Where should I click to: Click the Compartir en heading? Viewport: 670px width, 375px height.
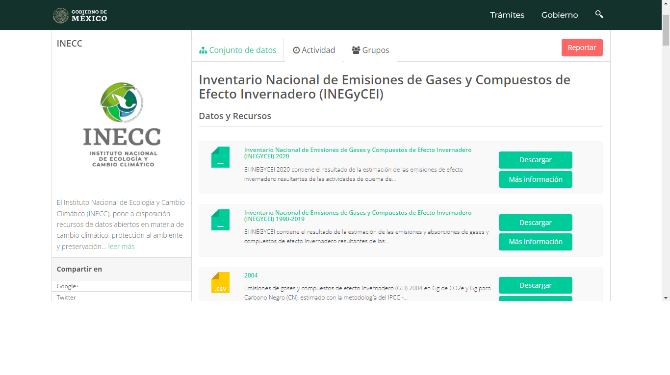(x=79, y=269)
